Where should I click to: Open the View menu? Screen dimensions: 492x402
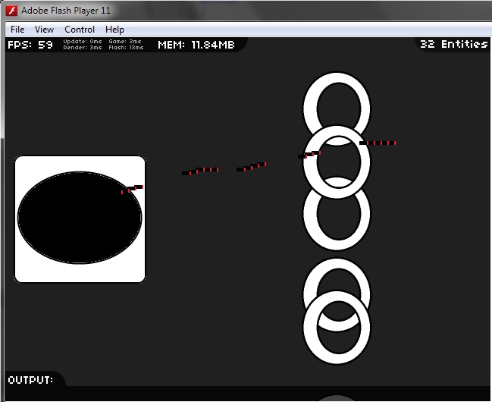44,30
